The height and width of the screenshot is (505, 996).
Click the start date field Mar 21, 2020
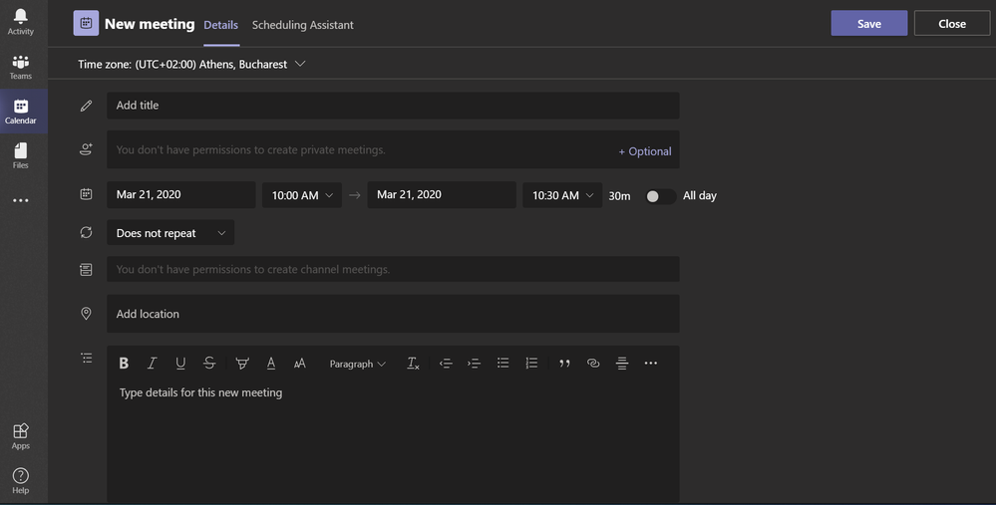tap(181, 195)
